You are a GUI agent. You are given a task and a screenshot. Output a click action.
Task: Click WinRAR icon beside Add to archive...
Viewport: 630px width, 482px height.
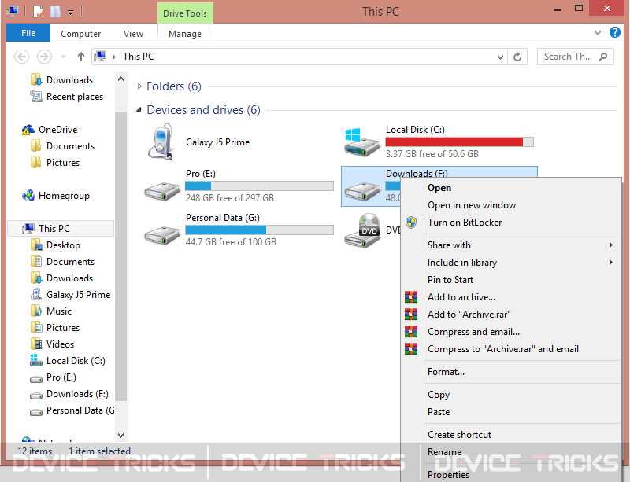click(410, 297)
